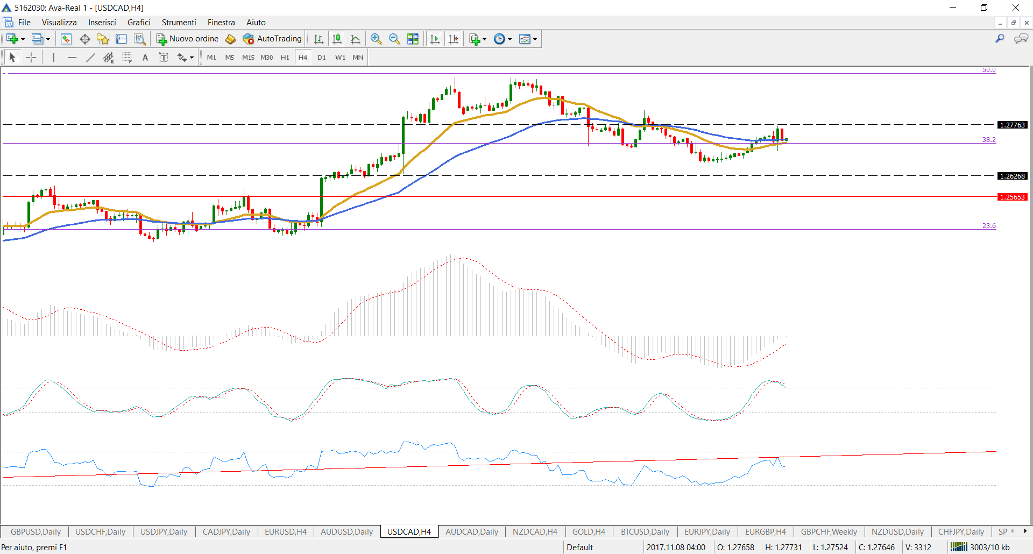
Task: Click the Indicators list icon
Action: (x=474, y=39)
